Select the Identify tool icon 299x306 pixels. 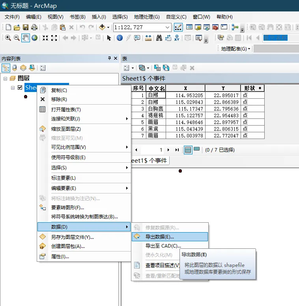(x=120, y=38)
